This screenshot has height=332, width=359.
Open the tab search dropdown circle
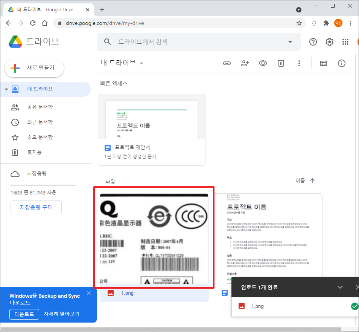(x=298, y=10)
